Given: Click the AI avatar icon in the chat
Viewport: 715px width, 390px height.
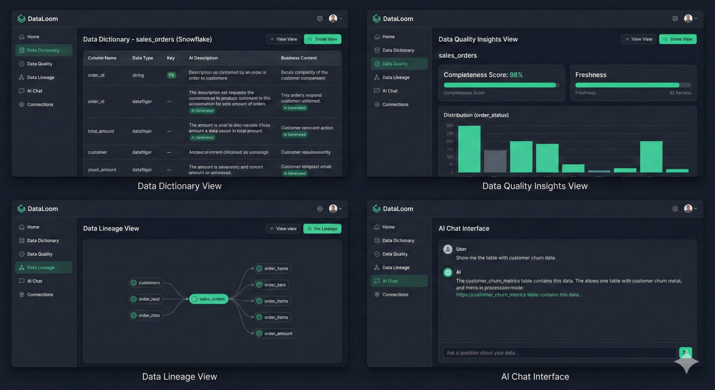Looking at the screenshot, I should pyautogui.click(x=448, y=272).
